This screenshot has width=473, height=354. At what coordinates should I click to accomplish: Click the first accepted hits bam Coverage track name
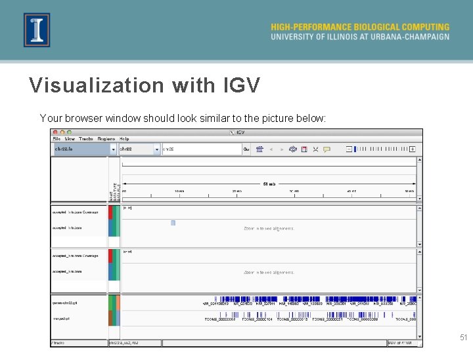pyautogui.click(x=75, y=212)
